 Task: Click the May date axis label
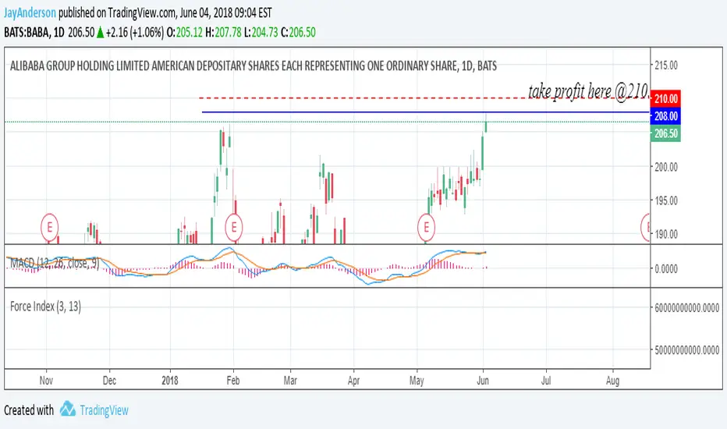[x=417, y=381]
